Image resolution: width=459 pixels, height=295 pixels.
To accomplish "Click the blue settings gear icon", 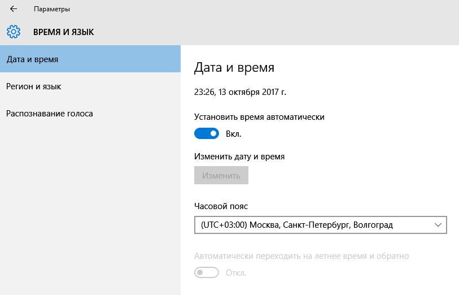I will pos(14,32).
